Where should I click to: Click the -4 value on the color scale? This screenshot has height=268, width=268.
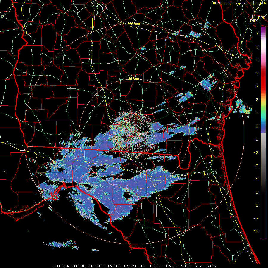click(256, 179)
